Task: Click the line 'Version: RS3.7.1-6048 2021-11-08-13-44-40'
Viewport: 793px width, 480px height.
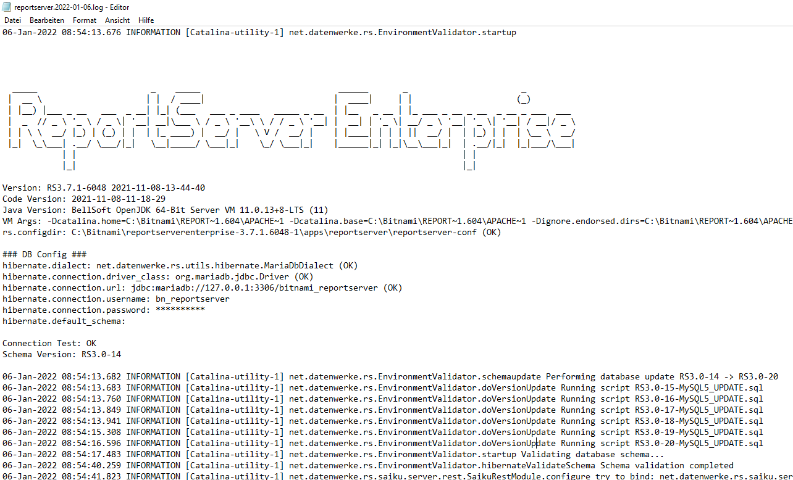Action: coord(104,188)
